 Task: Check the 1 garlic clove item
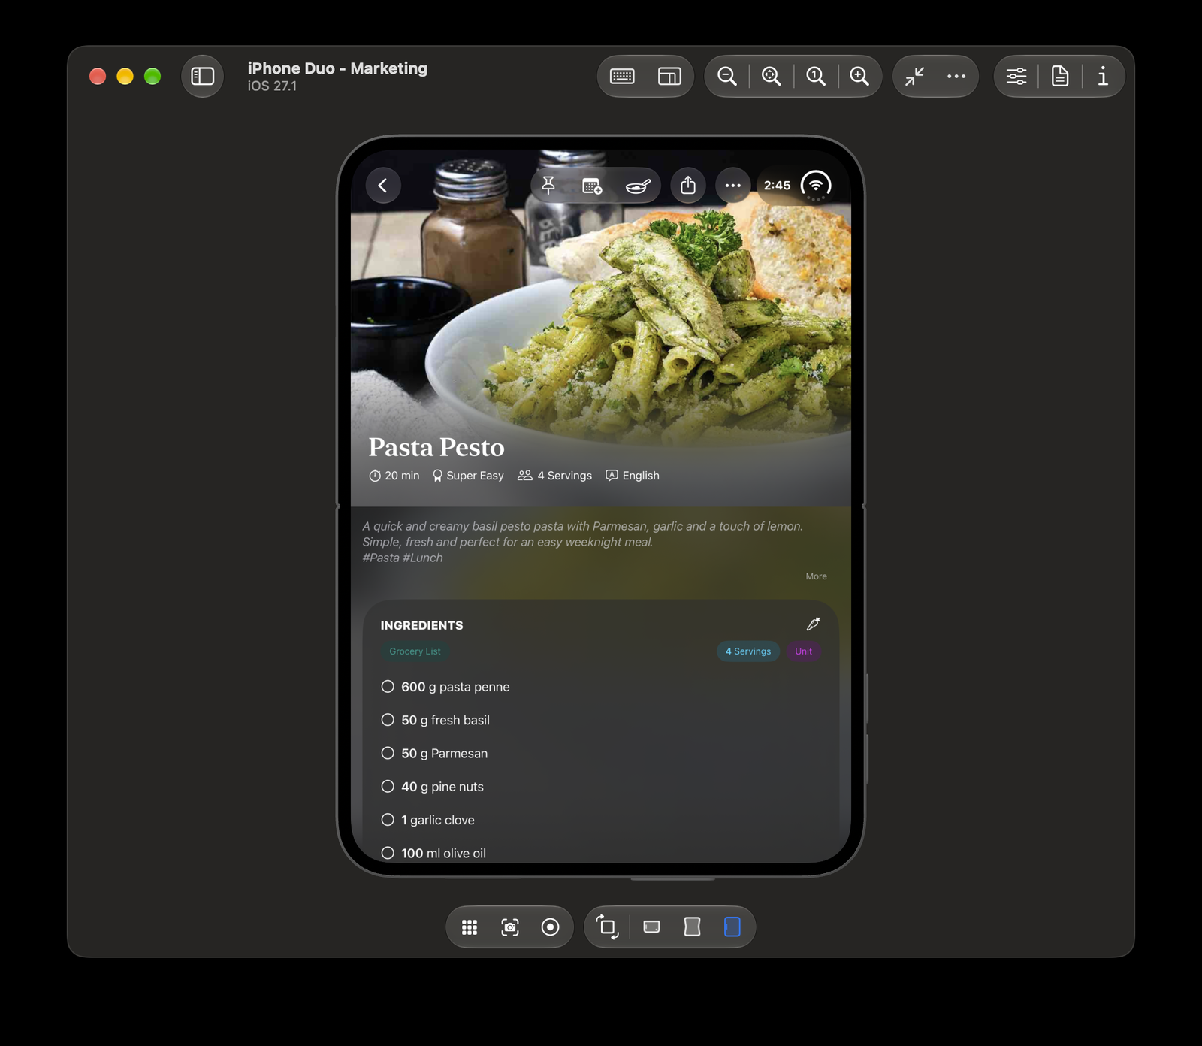(388, 820)
